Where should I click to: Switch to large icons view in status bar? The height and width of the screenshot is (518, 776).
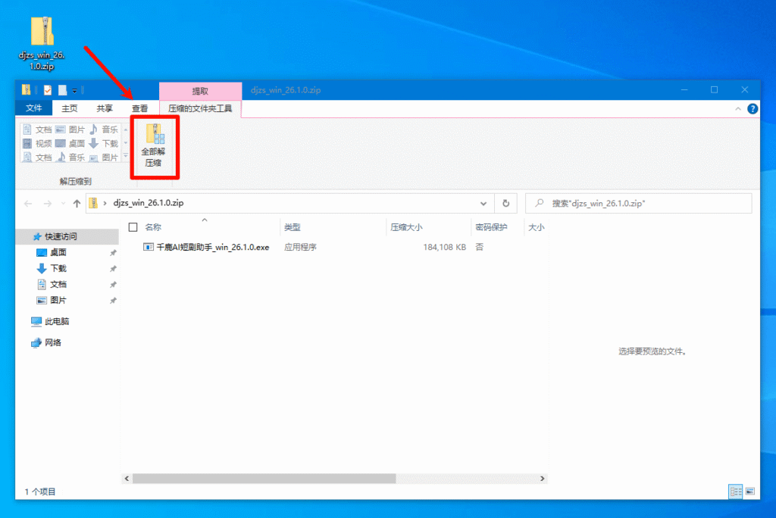(x=750, y=491)
